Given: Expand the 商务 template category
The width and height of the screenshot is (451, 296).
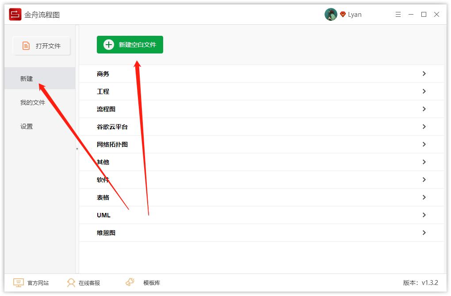Looking at the screenshot, I should (424, 73).
